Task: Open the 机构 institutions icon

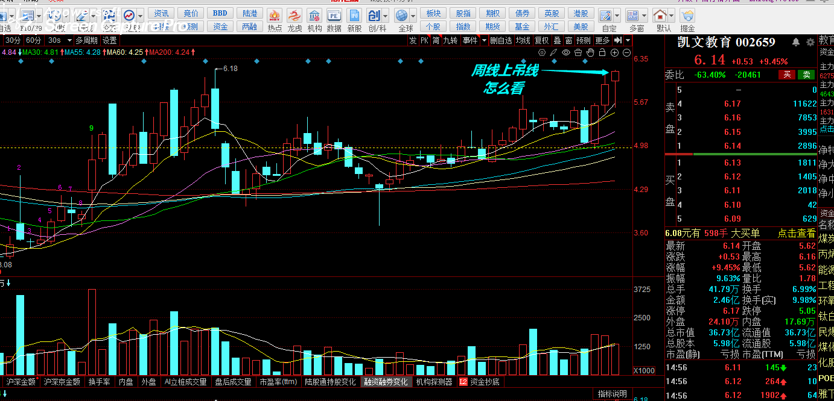Action: click(314, 16)
